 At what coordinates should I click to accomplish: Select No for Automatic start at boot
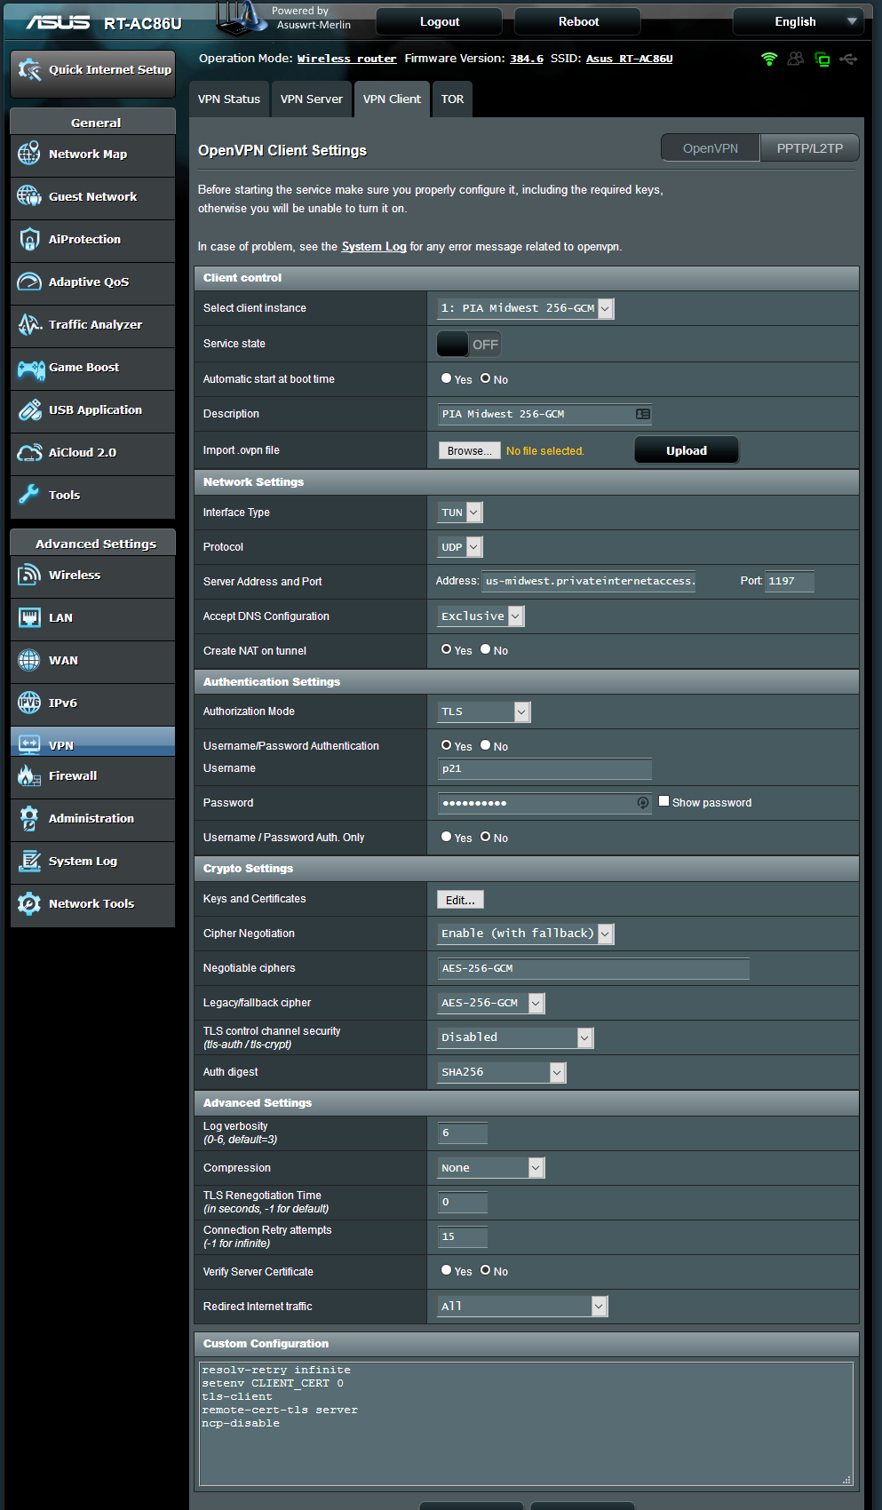[x=486, y=378]
